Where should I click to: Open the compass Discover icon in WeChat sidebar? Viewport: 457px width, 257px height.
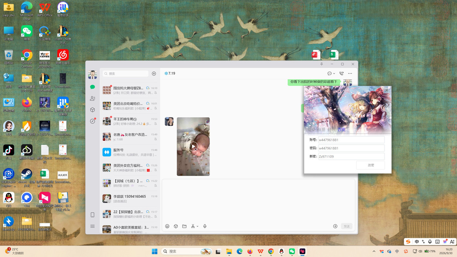tap(92, 121)
